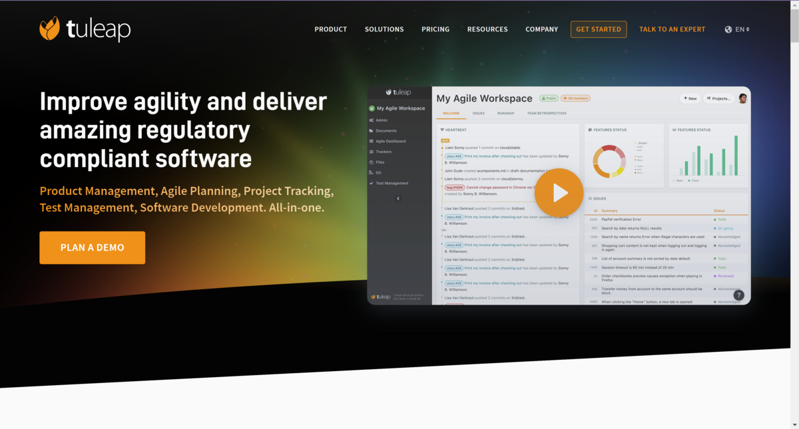This screenshot has width=799, height=429.
Task: Click the Summary column header
Action: coord(610,211)
